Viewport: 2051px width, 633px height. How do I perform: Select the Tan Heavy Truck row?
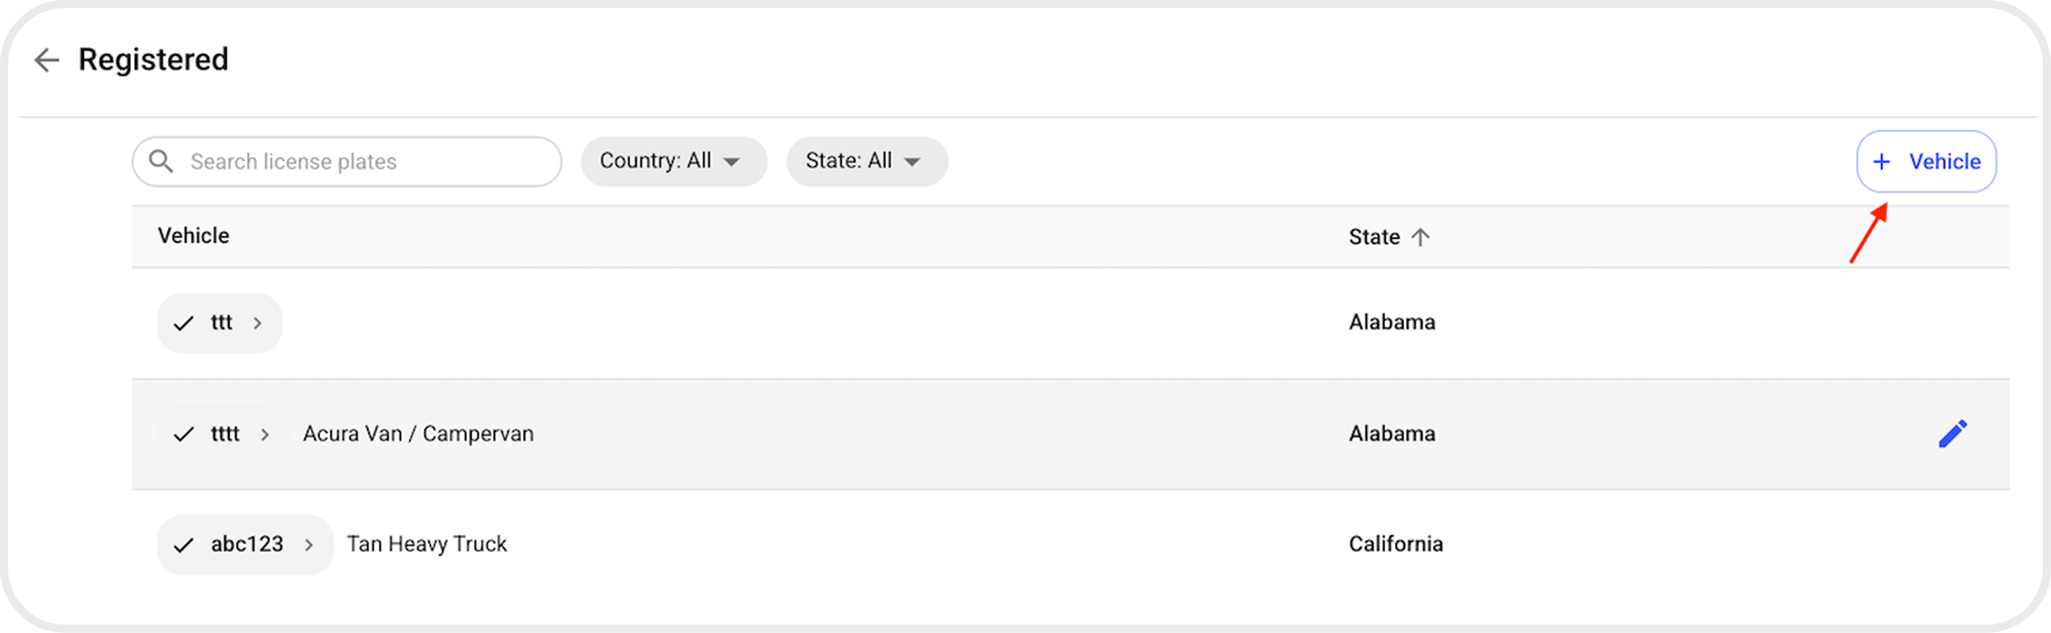tap(1071, 545)
